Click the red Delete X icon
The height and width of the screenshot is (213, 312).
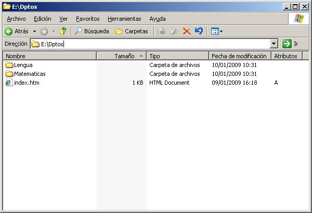pos(186,31)
